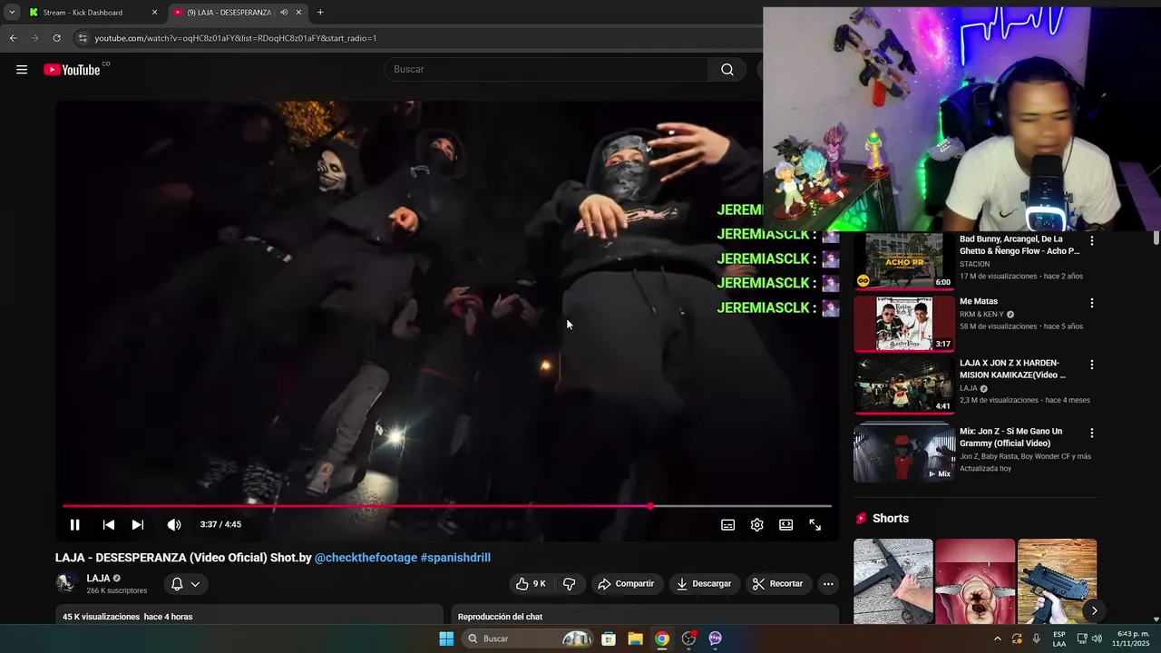
Task: Like the video with thumbs up
Action: point(532,584)
